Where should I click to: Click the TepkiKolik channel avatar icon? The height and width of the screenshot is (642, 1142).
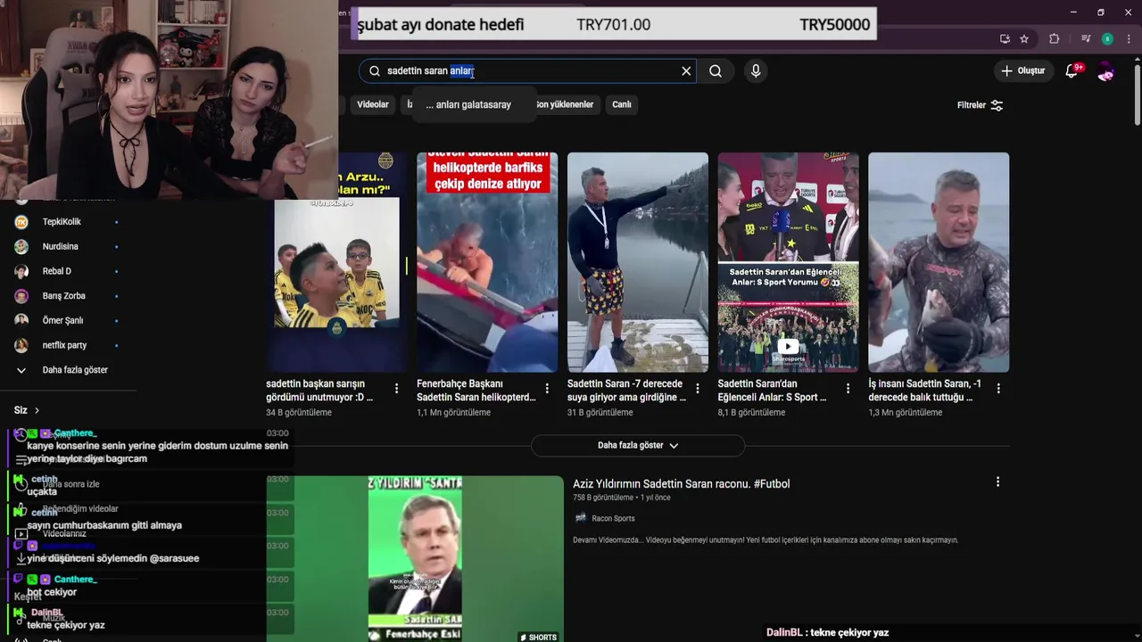click(x=21, y=222)
